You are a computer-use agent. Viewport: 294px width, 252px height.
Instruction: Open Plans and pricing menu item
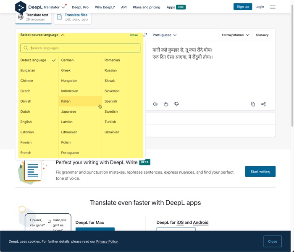[x=147, y=7]
